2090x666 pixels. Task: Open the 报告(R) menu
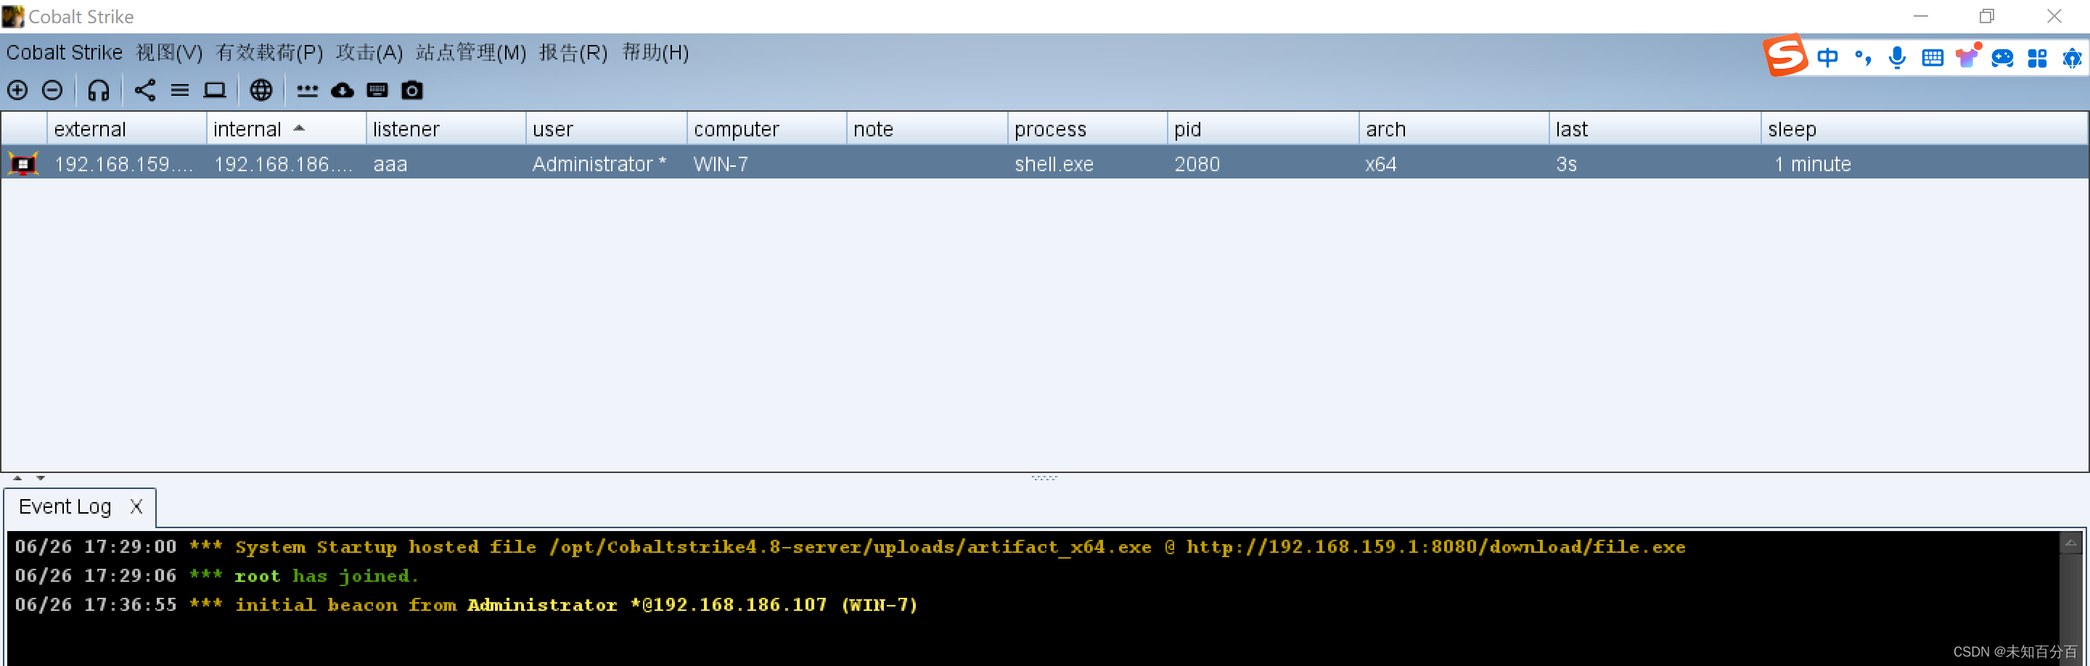coord(573,53)
